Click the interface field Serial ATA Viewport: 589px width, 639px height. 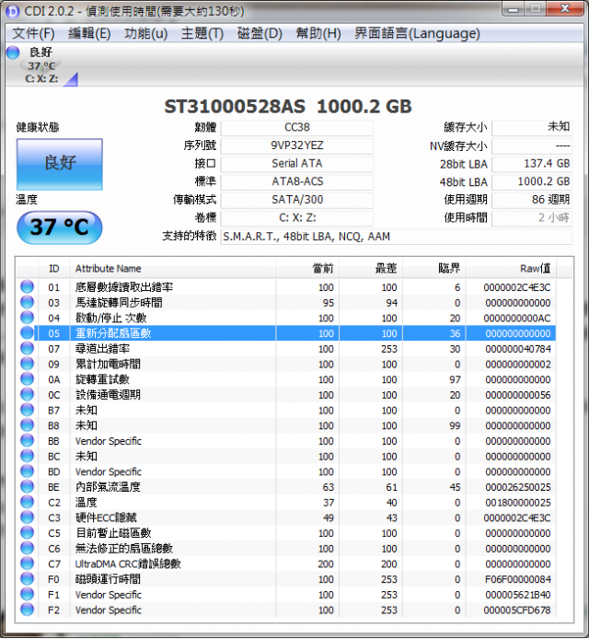point(297,163)
